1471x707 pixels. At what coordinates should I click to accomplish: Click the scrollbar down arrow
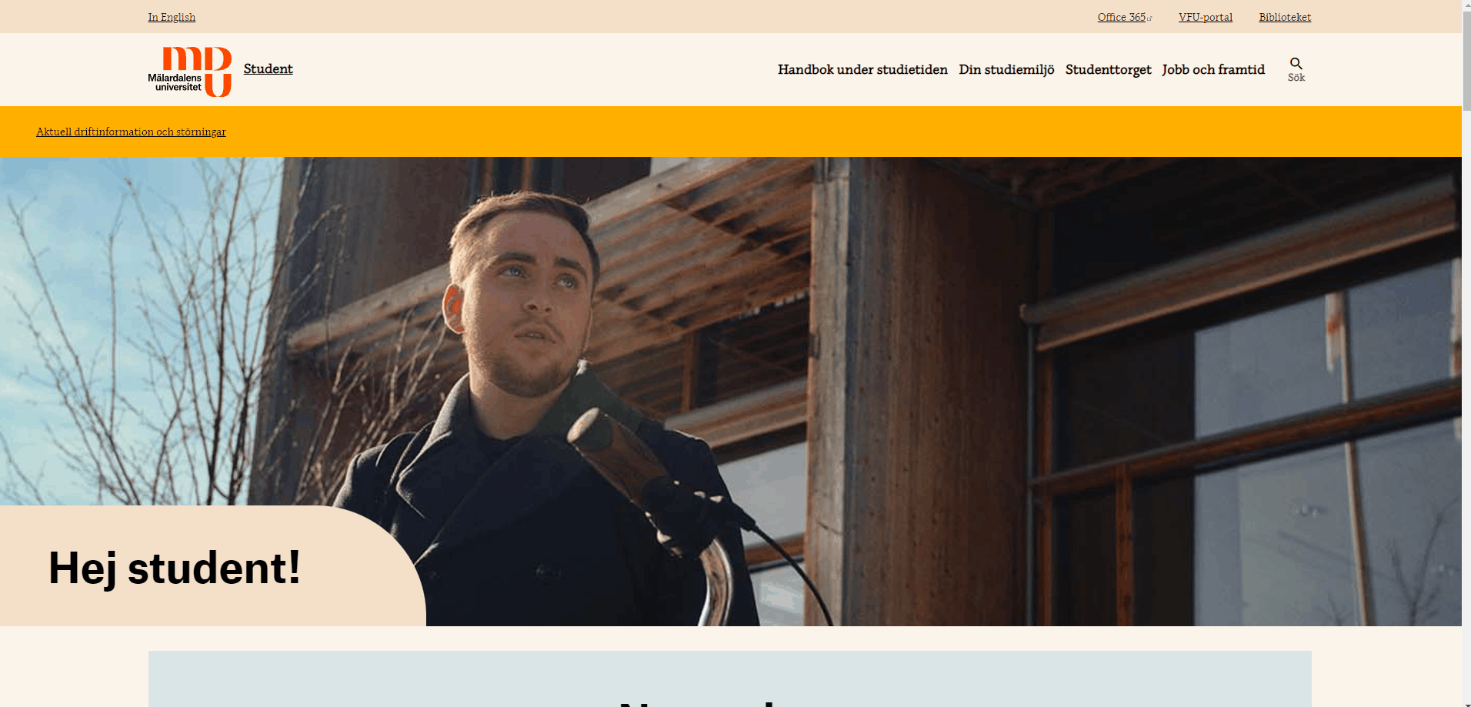1466,702
